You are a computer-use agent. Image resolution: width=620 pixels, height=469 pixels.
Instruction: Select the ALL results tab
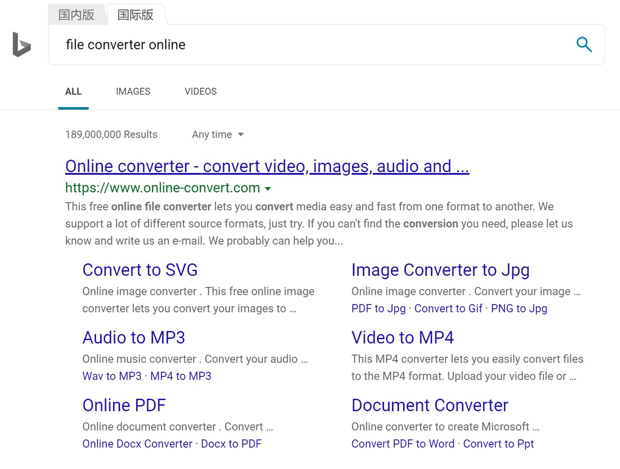[73, 91]
